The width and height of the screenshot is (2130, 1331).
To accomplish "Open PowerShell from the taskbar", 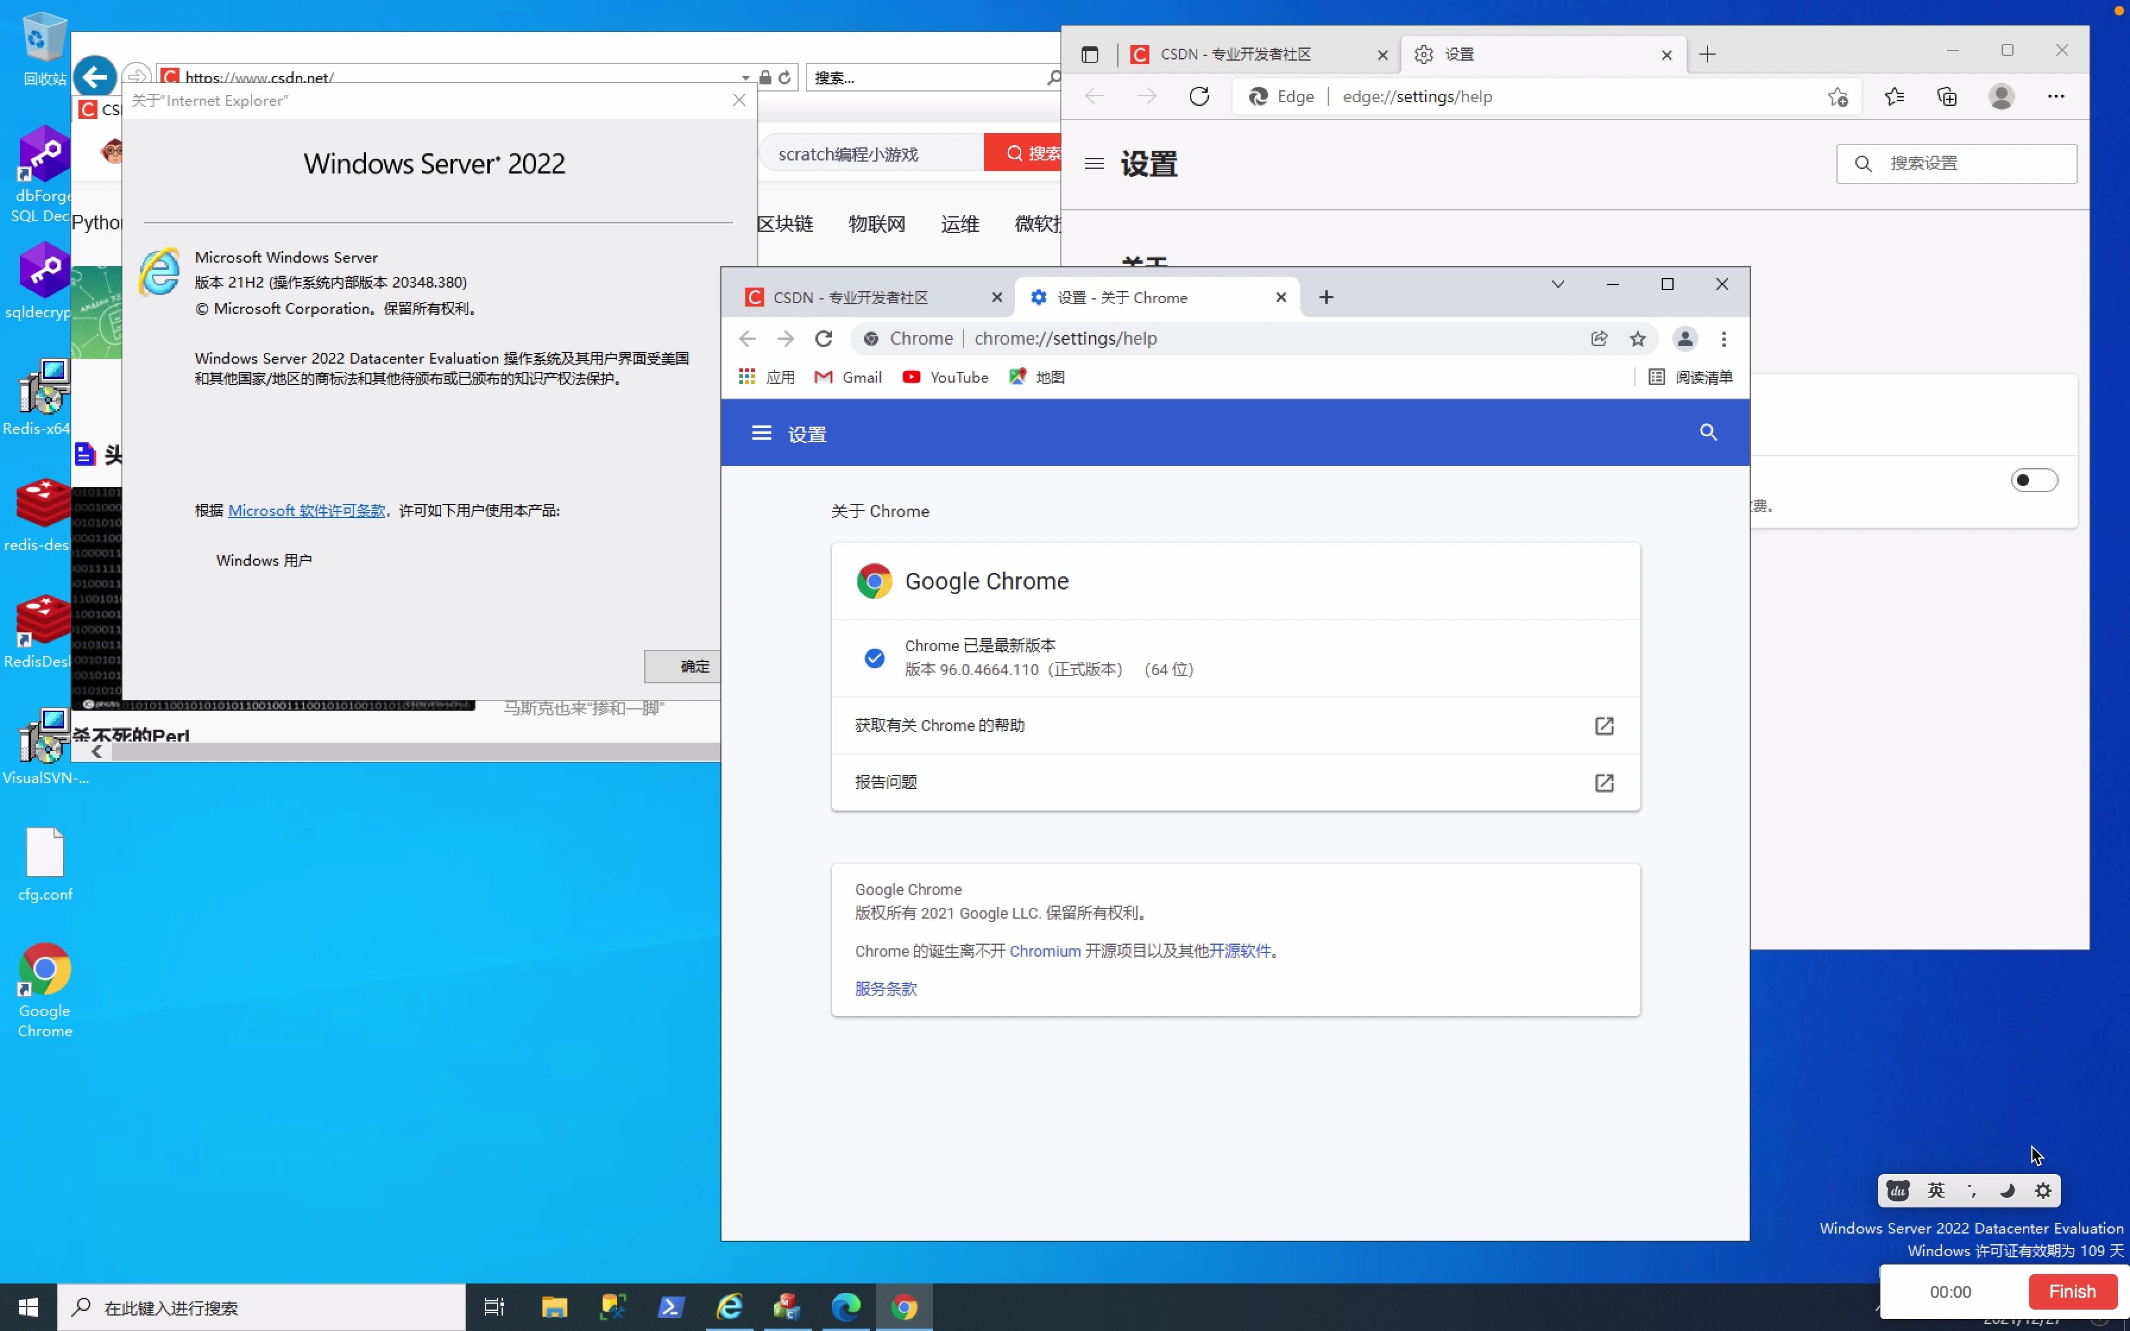I will coord(671,1307).
